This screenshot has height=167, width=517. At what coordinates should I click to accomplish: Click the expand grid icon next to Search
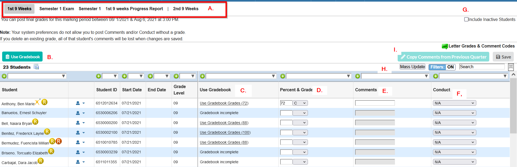[x=511, y=67]
